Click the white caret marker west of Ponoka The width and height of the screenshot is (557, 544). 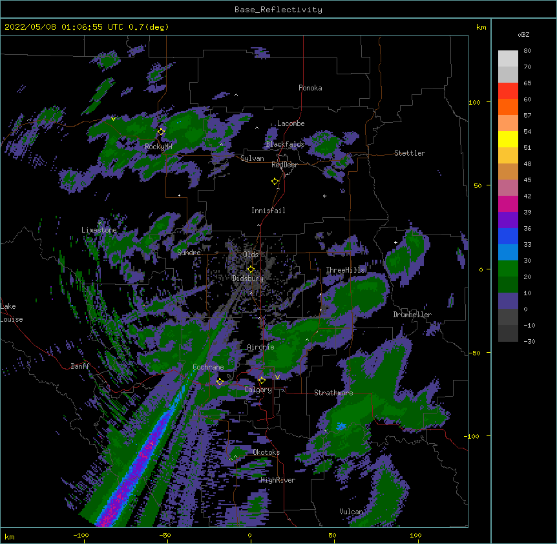(x=236, y=95)
